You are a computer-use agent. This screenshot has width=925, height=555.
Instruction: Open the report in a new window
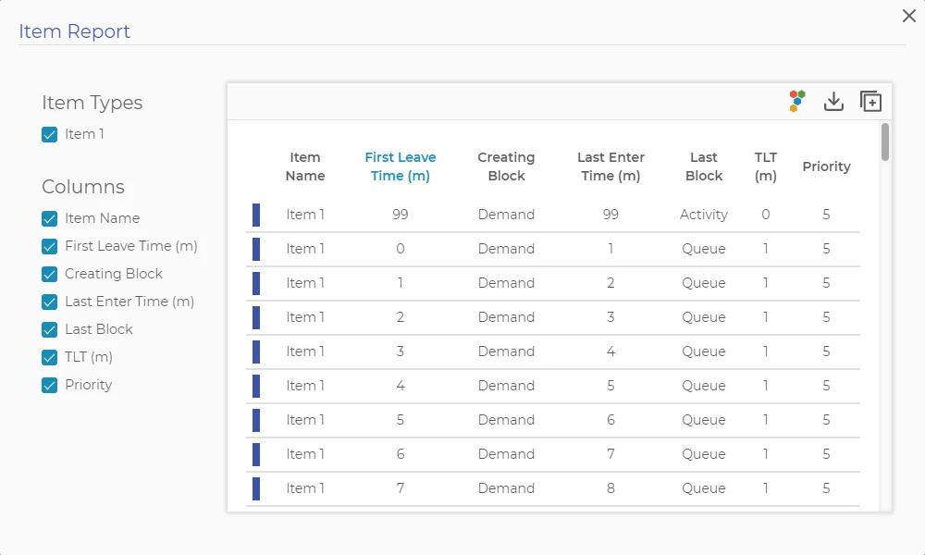click(x=869, y=101)
